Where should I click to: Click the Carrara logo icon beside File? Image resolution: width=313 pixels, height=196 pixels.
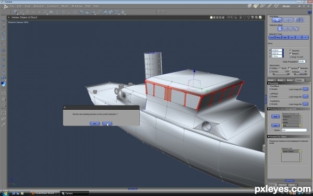point(6,6)
